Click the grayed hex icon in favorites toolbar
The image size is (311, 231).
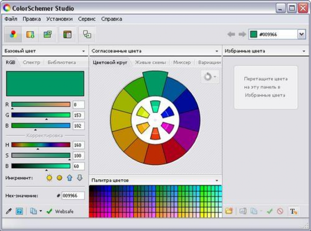(x=243, y=211)
